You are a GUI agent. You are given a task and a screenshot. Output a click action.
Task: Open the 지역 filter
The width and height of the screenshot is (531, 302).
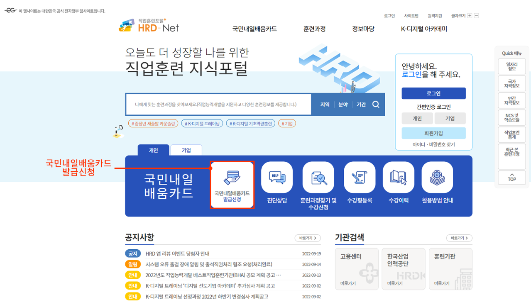pos(325,105)
